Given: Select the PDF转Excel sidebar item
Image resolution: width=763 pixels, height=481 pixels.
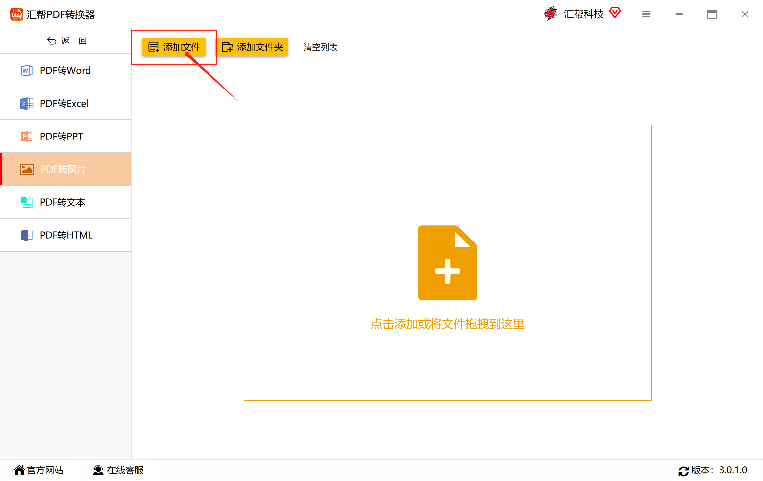Looking at the screenshot, I should [66, 103].
